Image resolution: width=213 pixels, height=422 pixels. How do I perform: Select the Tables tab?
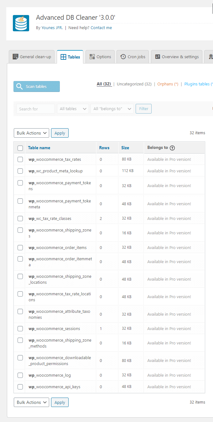[x=70, y=57]
